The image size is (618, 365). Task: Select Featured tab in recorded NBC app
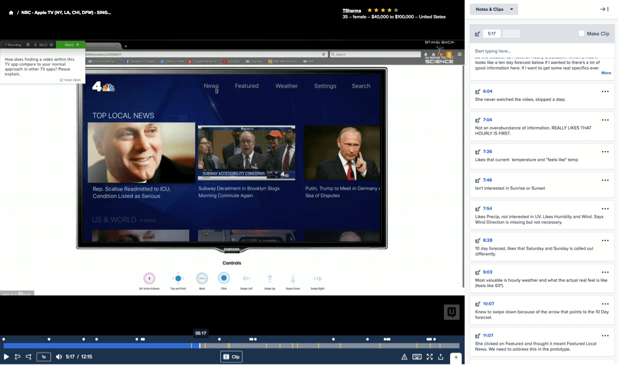click(x=247, y=86)
